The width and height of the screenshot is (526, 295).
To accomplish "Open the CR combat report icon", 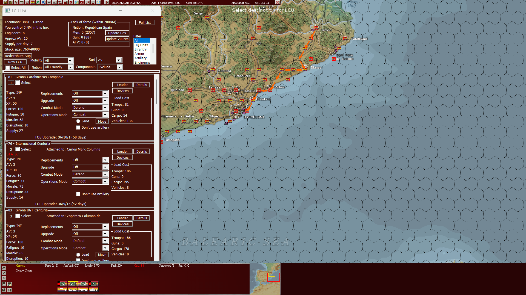I will pyautogui.click(x=81, y=2).
